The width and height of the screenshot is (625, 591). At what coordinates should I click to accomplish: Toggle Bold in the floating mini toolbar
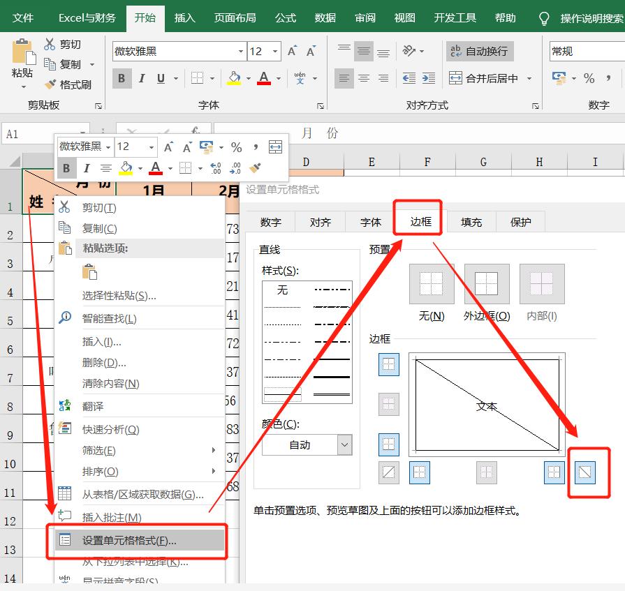66,167
